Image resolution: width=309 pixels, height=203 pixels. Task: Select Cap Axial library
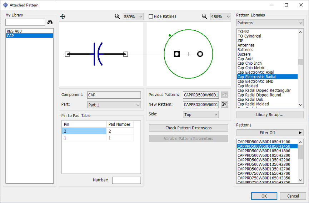pos(267,59)
